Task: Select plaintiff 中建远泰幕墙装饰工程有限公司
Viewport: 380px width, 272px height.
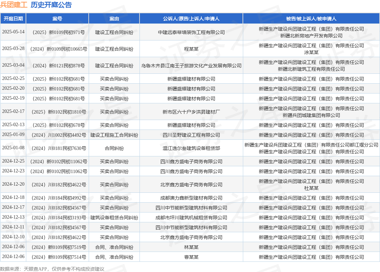Action: (191, 32)
